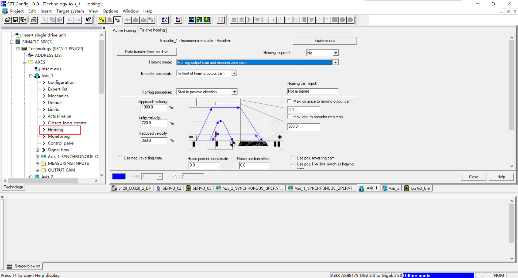Click the Insert single drive unit icon
Image resolution: width=518 pixels, height=278 pixels.
tap(18, 35)
